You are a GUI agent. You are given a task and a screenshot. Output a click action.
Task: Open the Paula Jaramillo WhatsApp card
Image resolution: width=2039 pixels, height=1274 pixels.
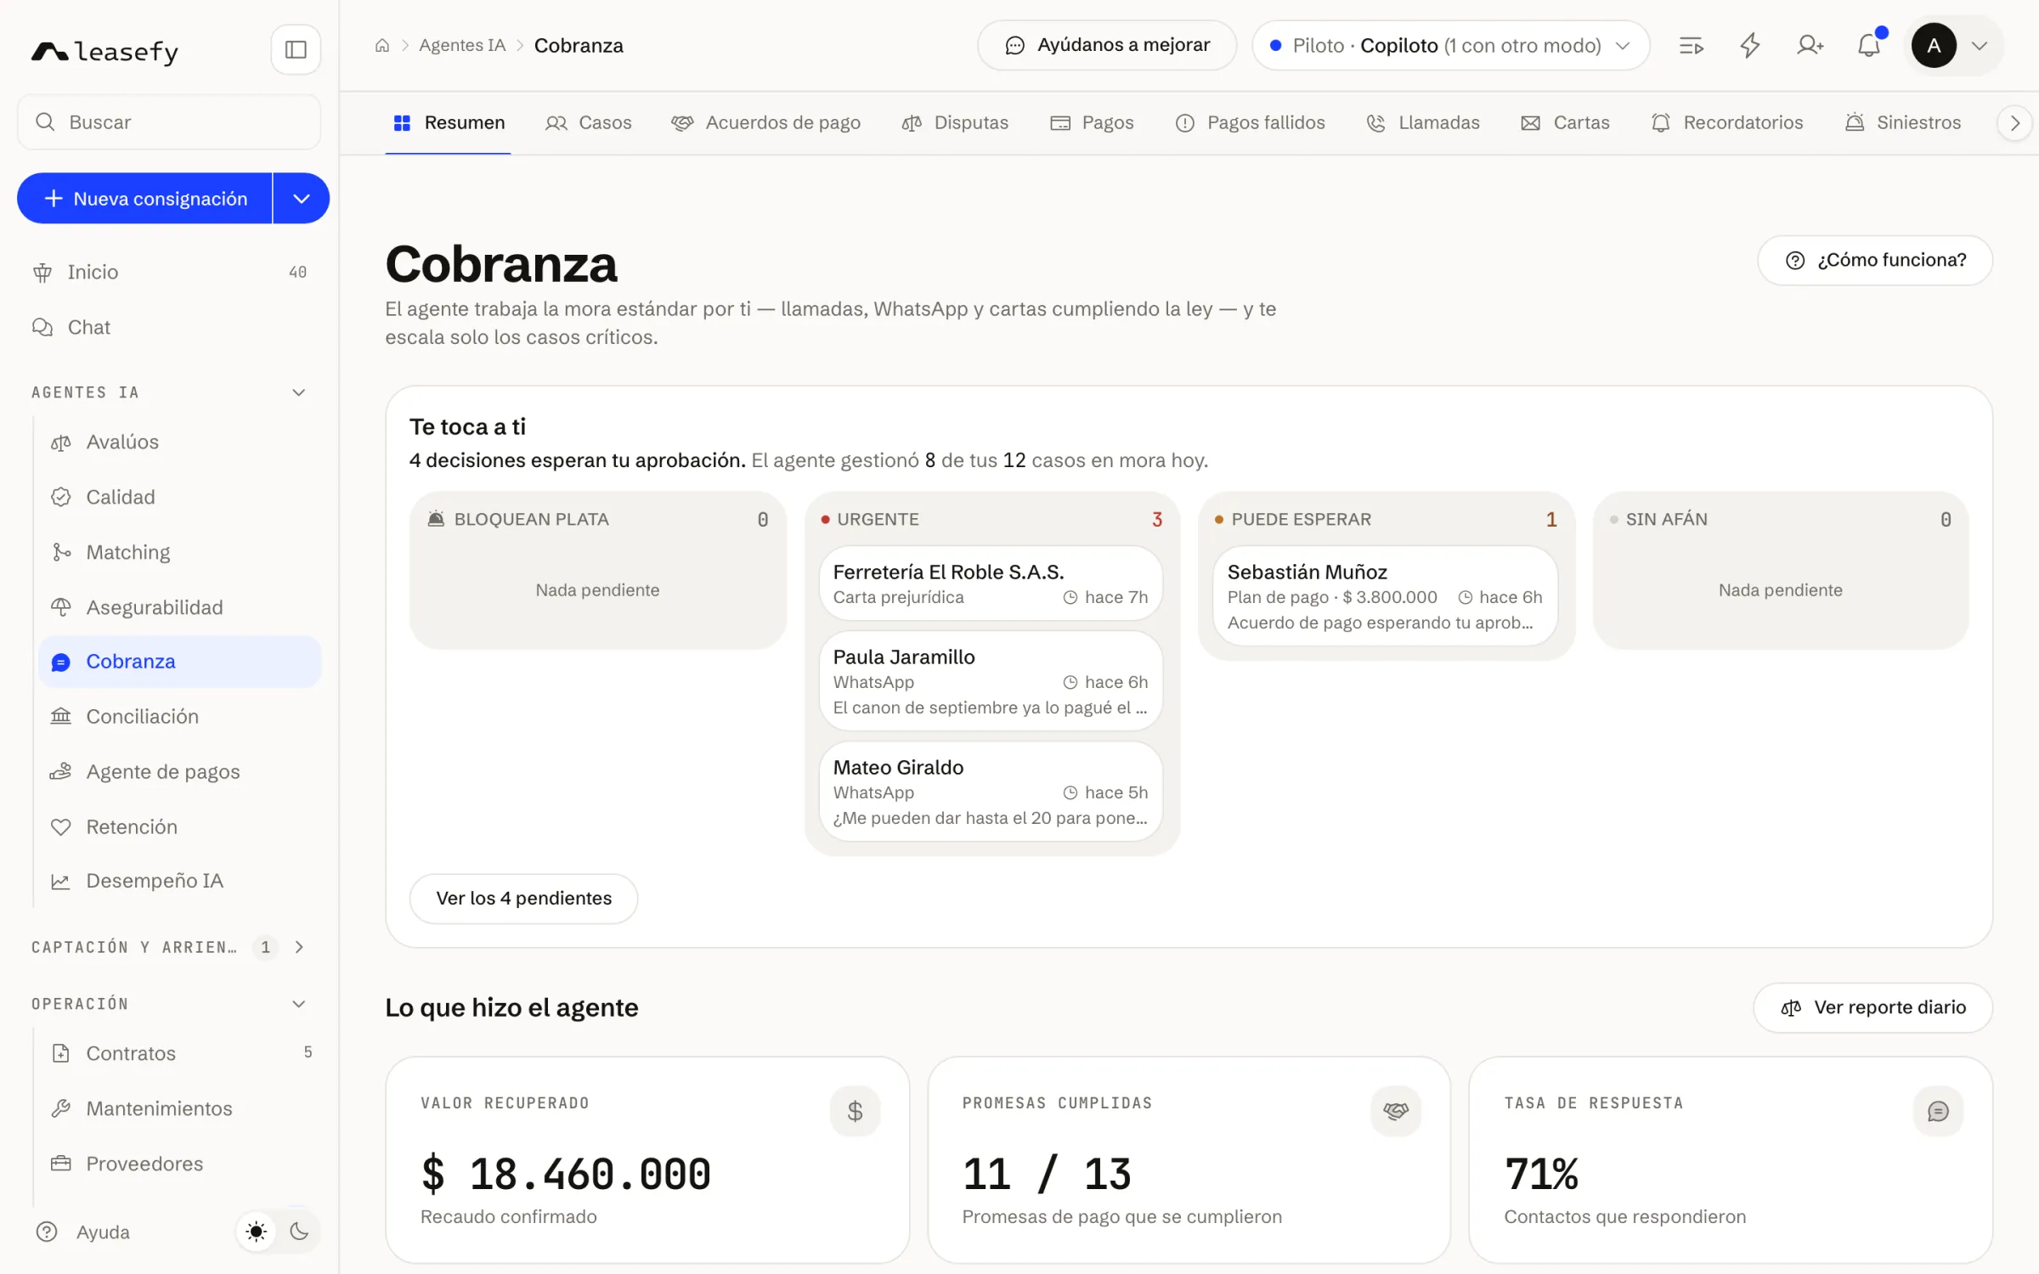991,681
